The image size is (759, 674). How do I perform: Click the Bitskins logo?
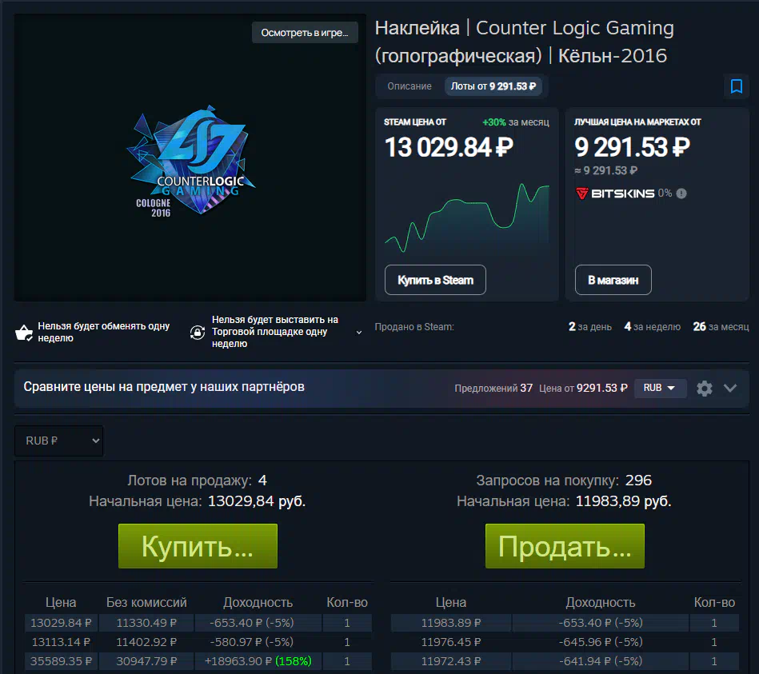615,193
